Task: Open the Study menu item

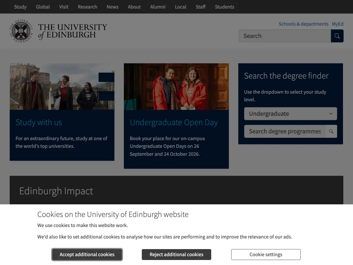Action: pos(20,7)
